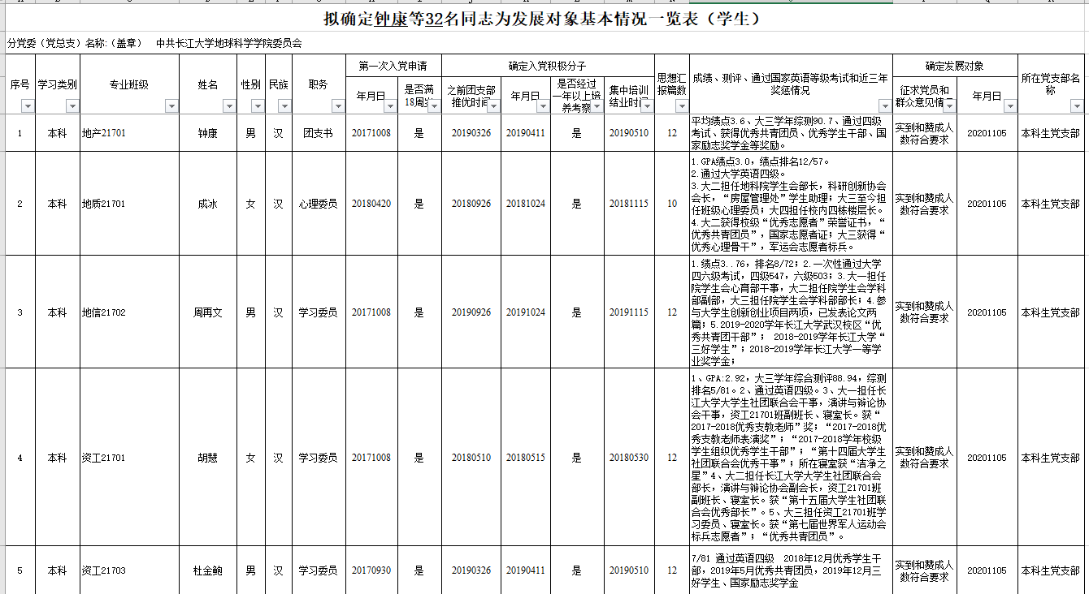Select the class cell 资工21703
The width and height of the screenshot is (1089, 594).
click(x=129, y=570)
